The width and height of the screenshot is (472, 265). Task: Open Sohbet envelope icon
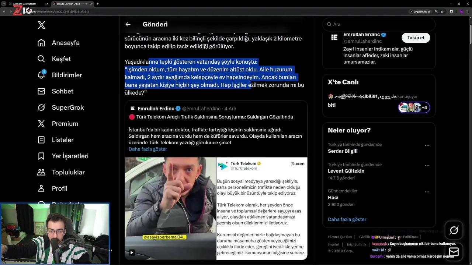tap(41, 91)
